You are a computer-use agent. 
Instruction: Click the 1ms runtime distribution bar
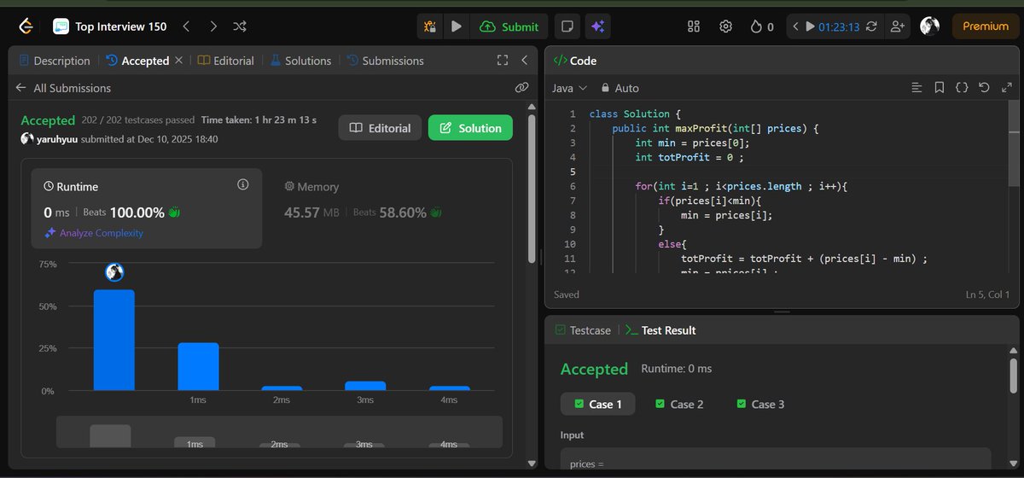click(x=198, y=367)
